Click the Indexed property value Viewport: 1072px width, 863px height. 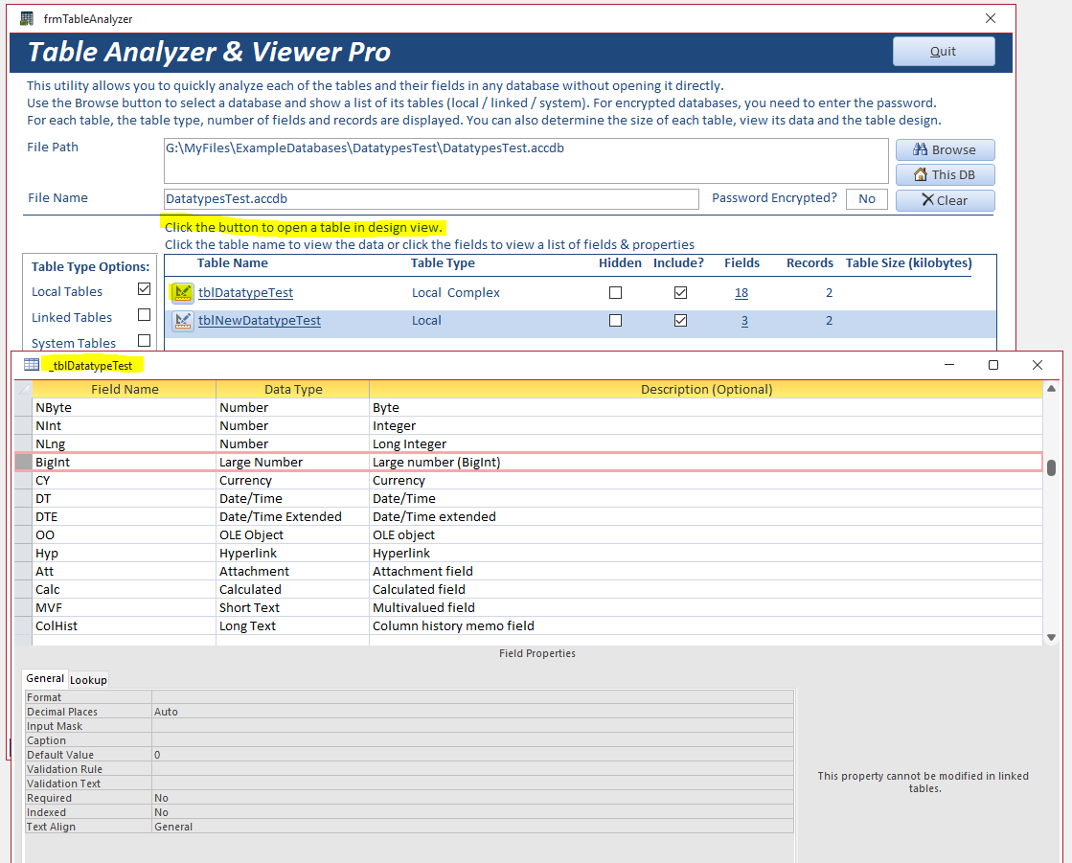tap(472, 811)
